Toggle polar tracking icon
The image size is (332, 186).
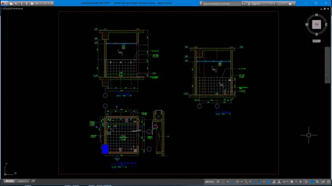coord(238,182)
